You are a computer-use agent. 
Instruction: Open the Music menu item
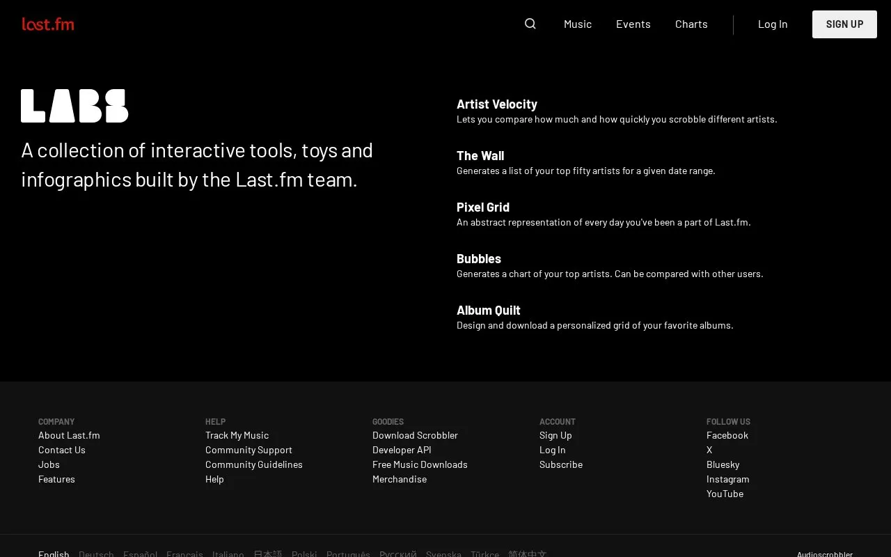(578, 24)
